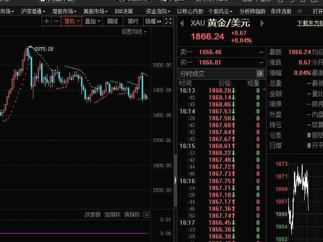Expand more menu items with double chevron
Viewport: 323px width, 242px height.
point(300,11)
